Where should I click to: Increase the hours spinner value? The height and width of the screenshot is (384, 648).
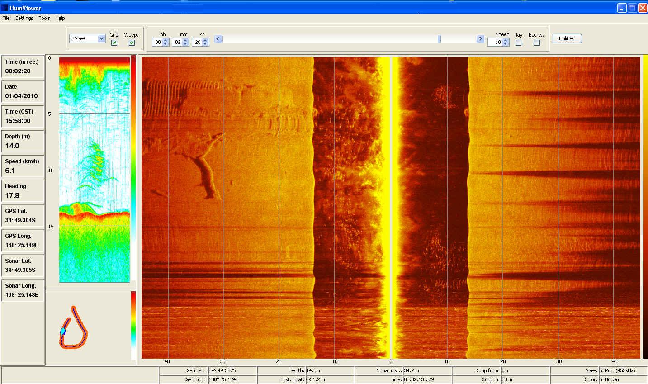[x=166, y=40]
